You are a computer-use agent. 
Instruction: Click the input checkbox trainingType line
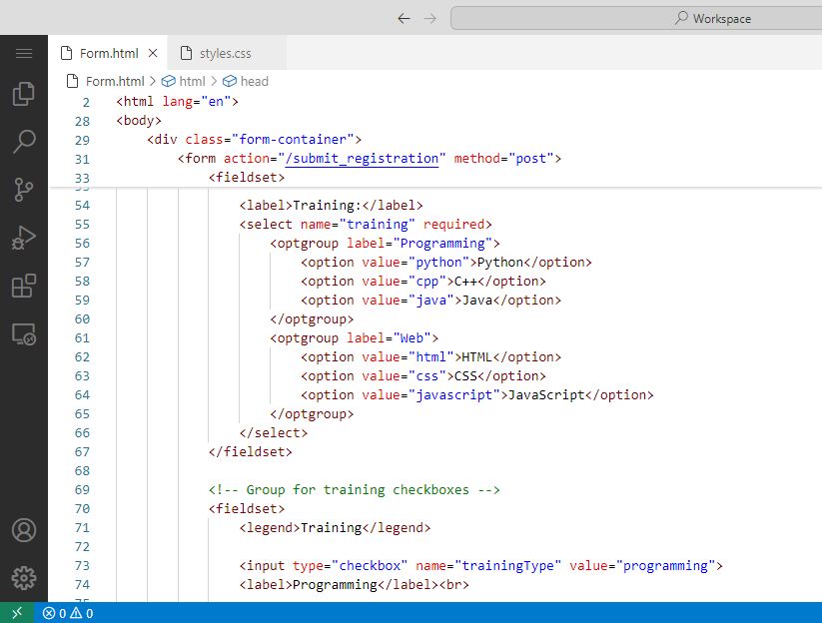[x=480, y=566]
